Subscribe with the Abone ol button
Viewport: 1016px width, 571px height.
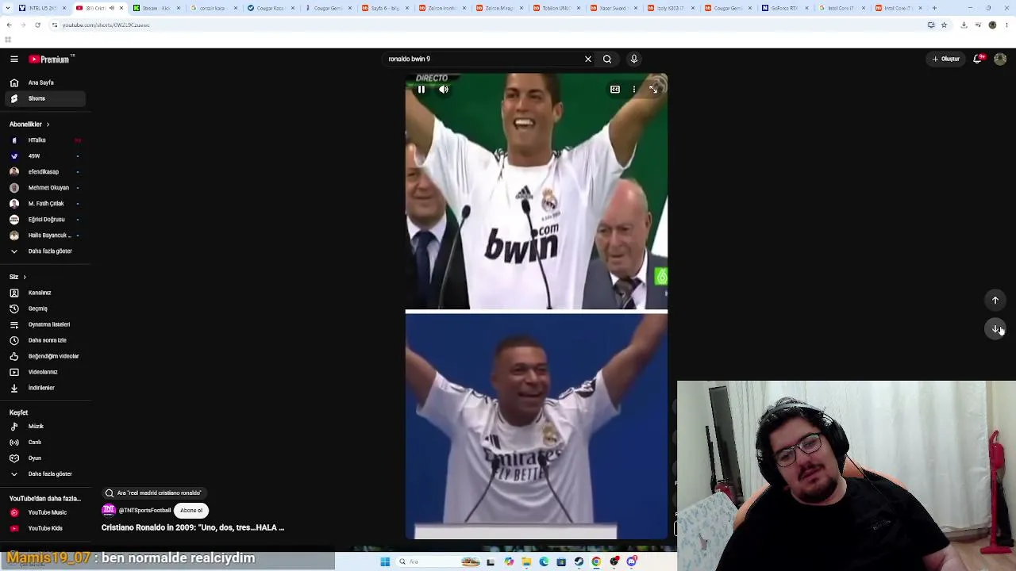click(191, 511)
